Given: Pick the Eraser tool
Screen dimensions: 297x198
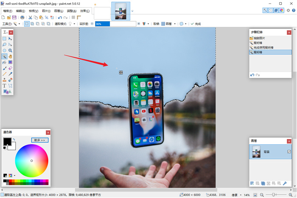Looking at the screenshot, I should click(x=11, y=68).
